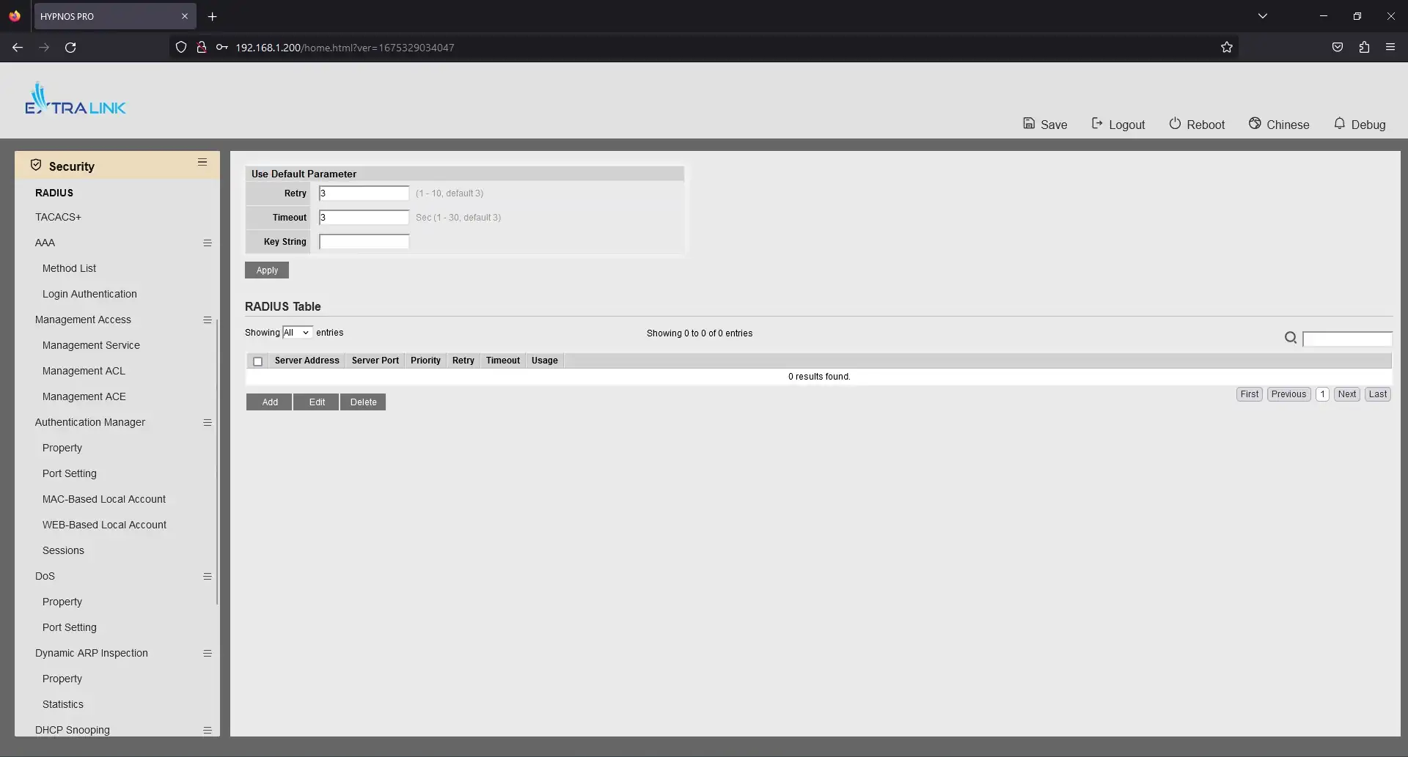1408x757 pixels.
Task: Click the sidebar vertical scrollbar
Action: tap(217, 462)
